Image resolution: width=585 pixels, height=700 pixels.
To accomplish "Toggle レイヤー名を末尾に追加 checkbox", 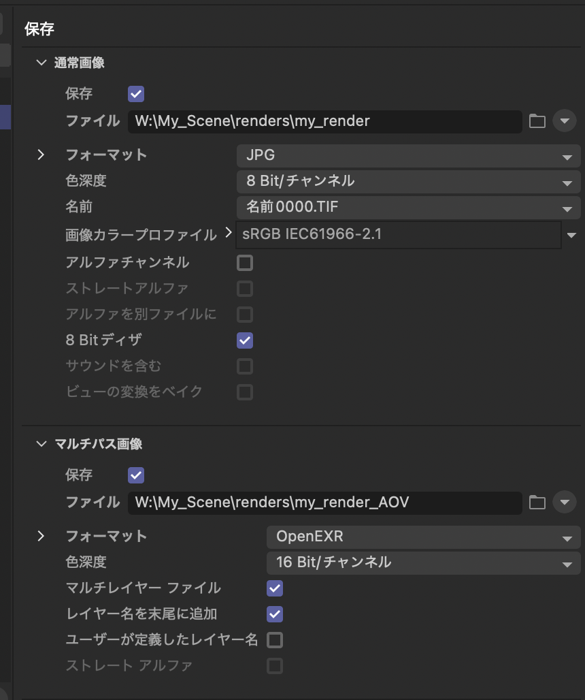I will tap(275, 614).
